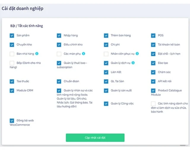Image resolution: width=190 pixels, height=150 pixels.
Task: Toggle the Quản lý sản xuất checkbox
Action: pyautogui.click(x=106, y=91)
